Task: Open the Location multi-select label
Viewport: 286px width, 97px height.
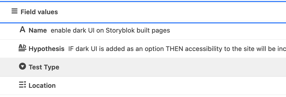Action: pos(42,86)
